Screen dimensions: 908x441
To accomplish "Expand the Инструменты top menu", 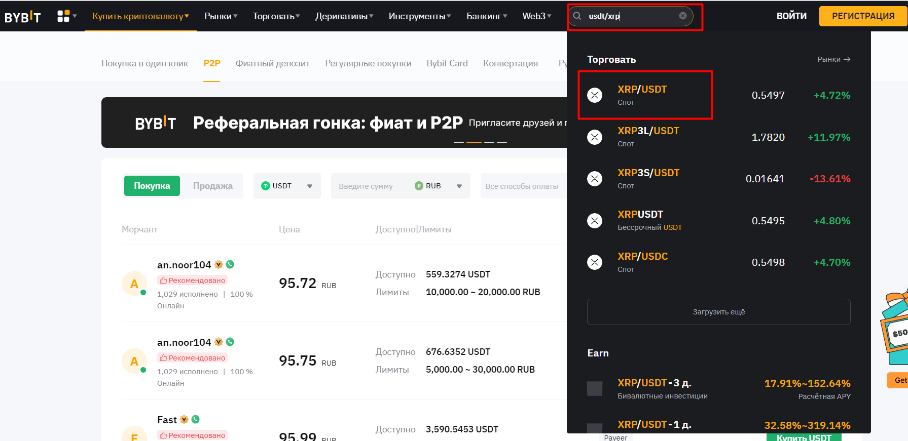I will click(x=420, y=16).
